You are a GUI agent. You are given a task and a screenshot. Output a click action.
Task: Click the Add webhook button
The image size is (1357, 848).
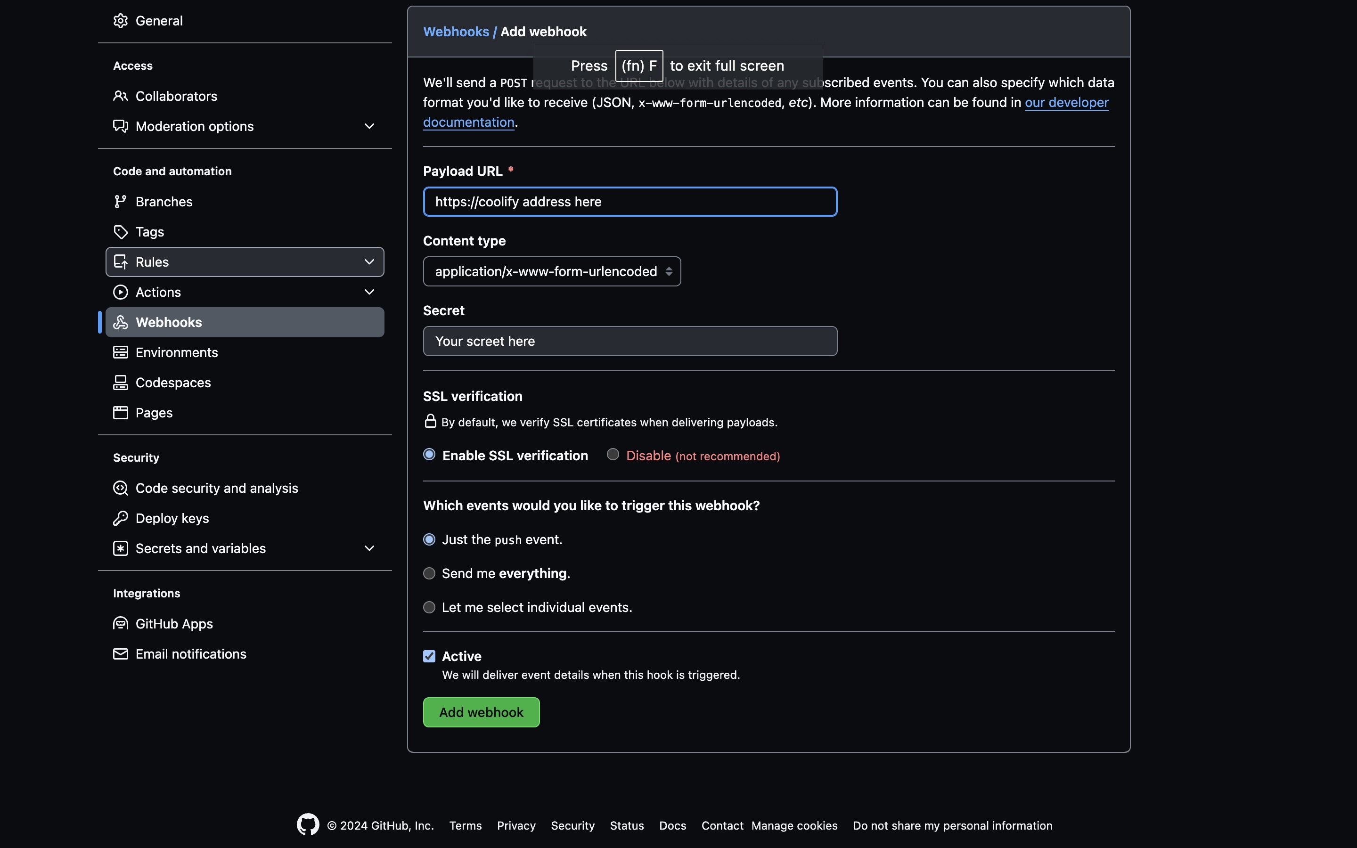[481, 712]
